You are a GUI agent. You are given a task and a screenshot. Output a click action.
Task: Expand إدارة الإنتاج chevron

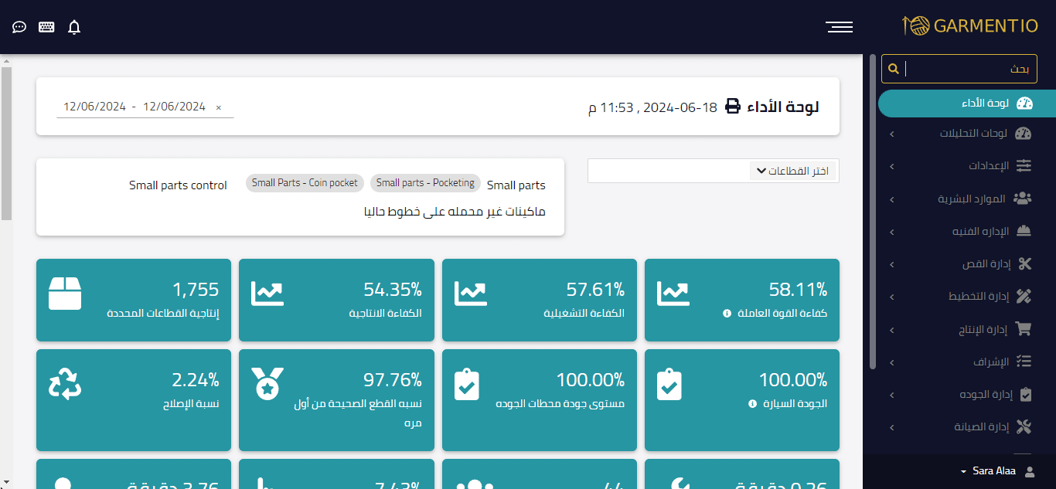pyautogui.click(x=891, y=330)
